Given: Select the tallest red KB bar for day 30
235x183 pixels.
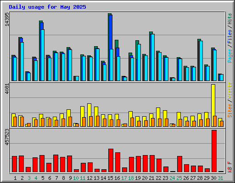Looking at the screenshot, I should click(x=214, y=151).
